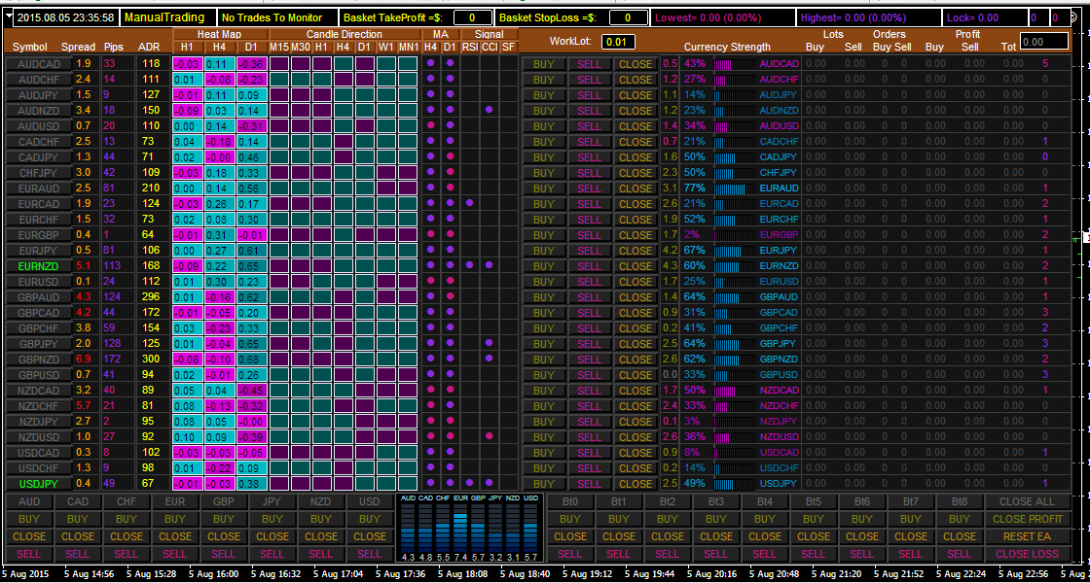This screenshot has width=1090, height=583.
Task: Click the RSI signal dot in EURCAD row
Action: pos(469,203)
